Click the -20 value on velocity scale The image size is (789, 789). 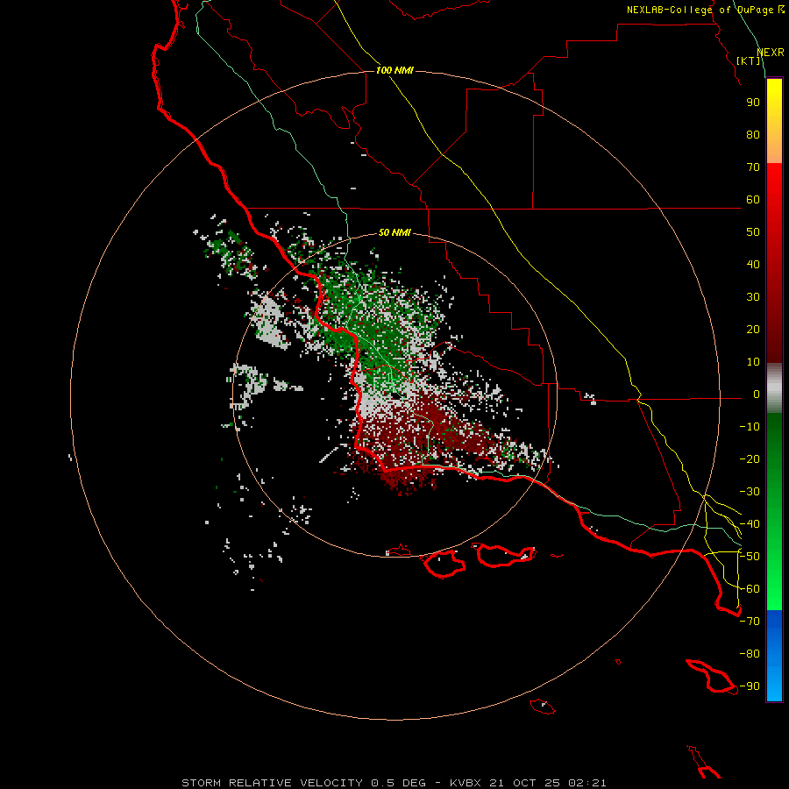pos(750,458)
